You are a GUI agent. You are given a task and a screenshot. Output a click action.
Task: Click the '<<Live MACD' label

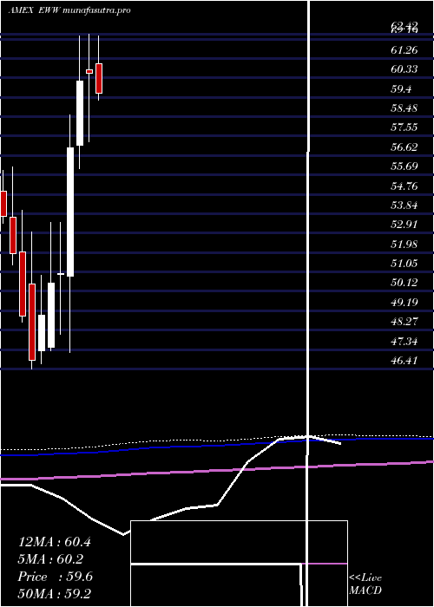pyautogui.click(x=365, y=584)
